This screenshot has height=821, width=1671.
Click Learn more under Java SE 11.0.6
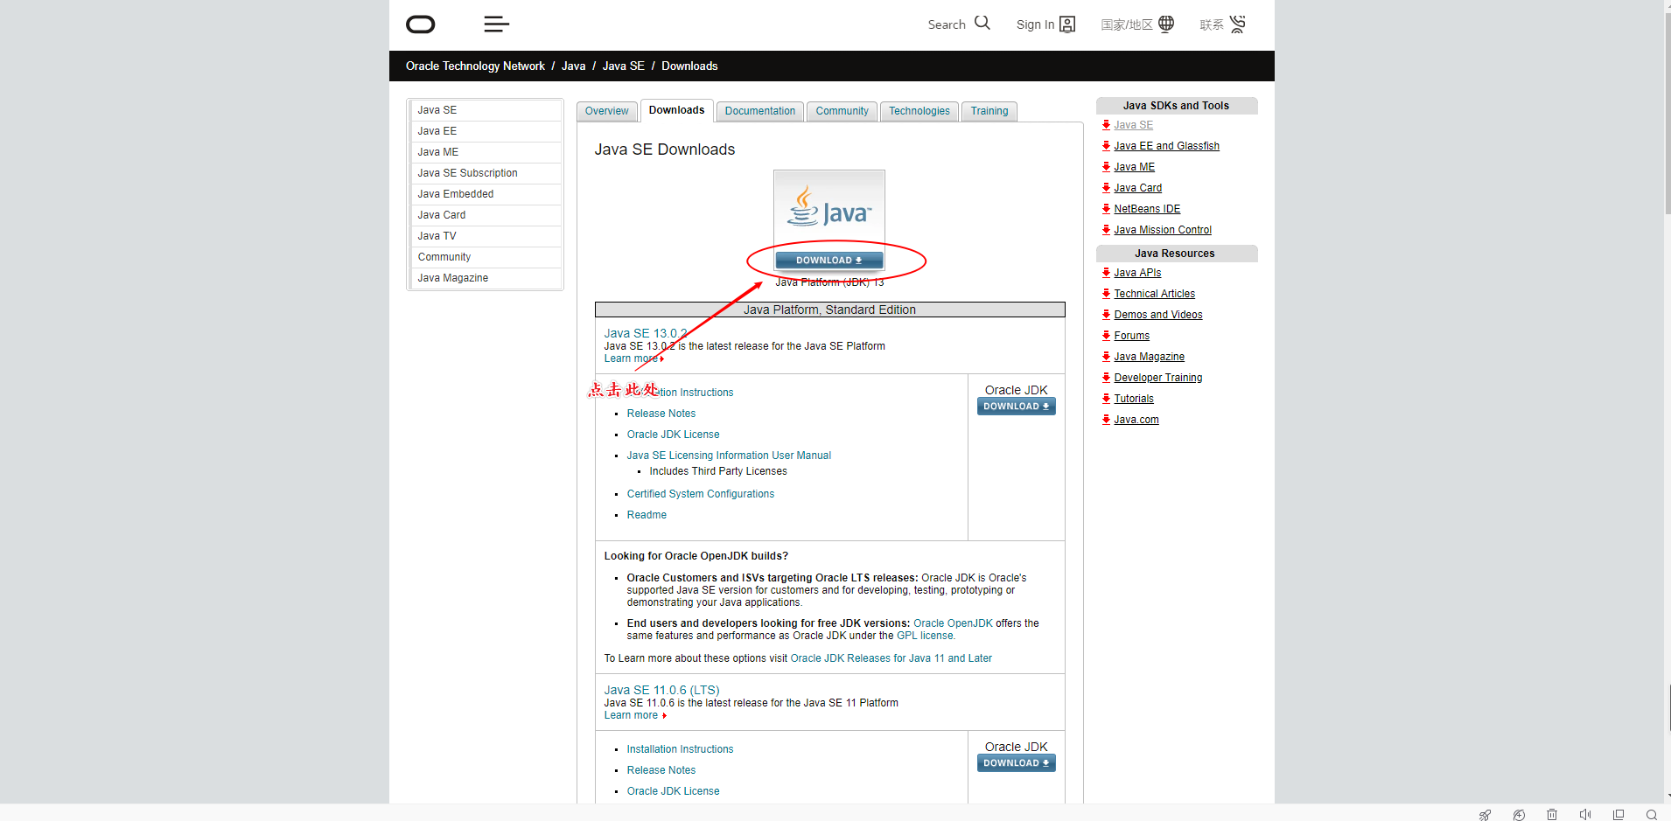point(635,715)
